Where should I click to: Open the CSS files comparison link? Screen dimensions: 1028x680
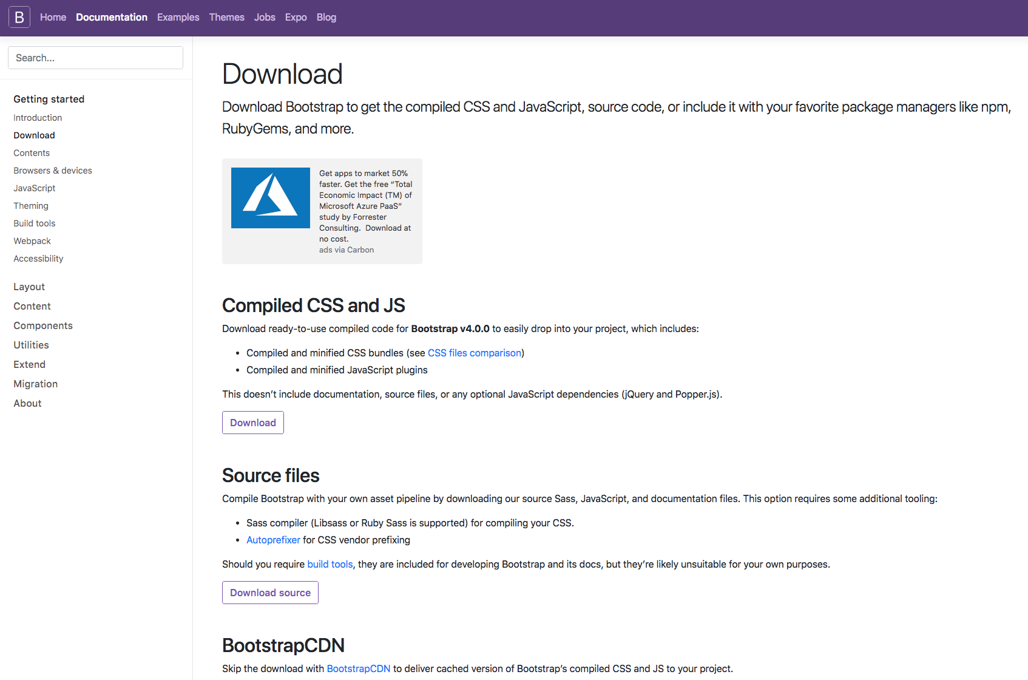[x=475, y=353]
